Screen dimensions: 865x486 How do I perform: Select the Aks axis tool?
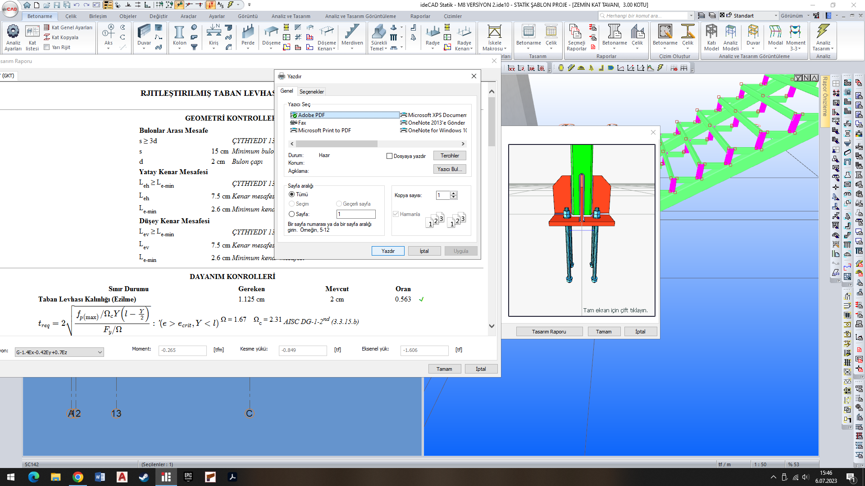pyautogui.click(x=108, y=33)
